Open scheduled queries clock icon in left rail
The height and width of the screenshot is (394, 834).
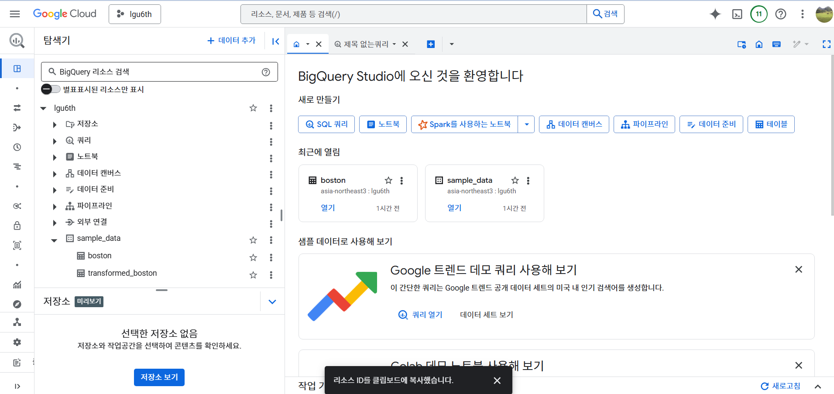(x=17, y=147)
